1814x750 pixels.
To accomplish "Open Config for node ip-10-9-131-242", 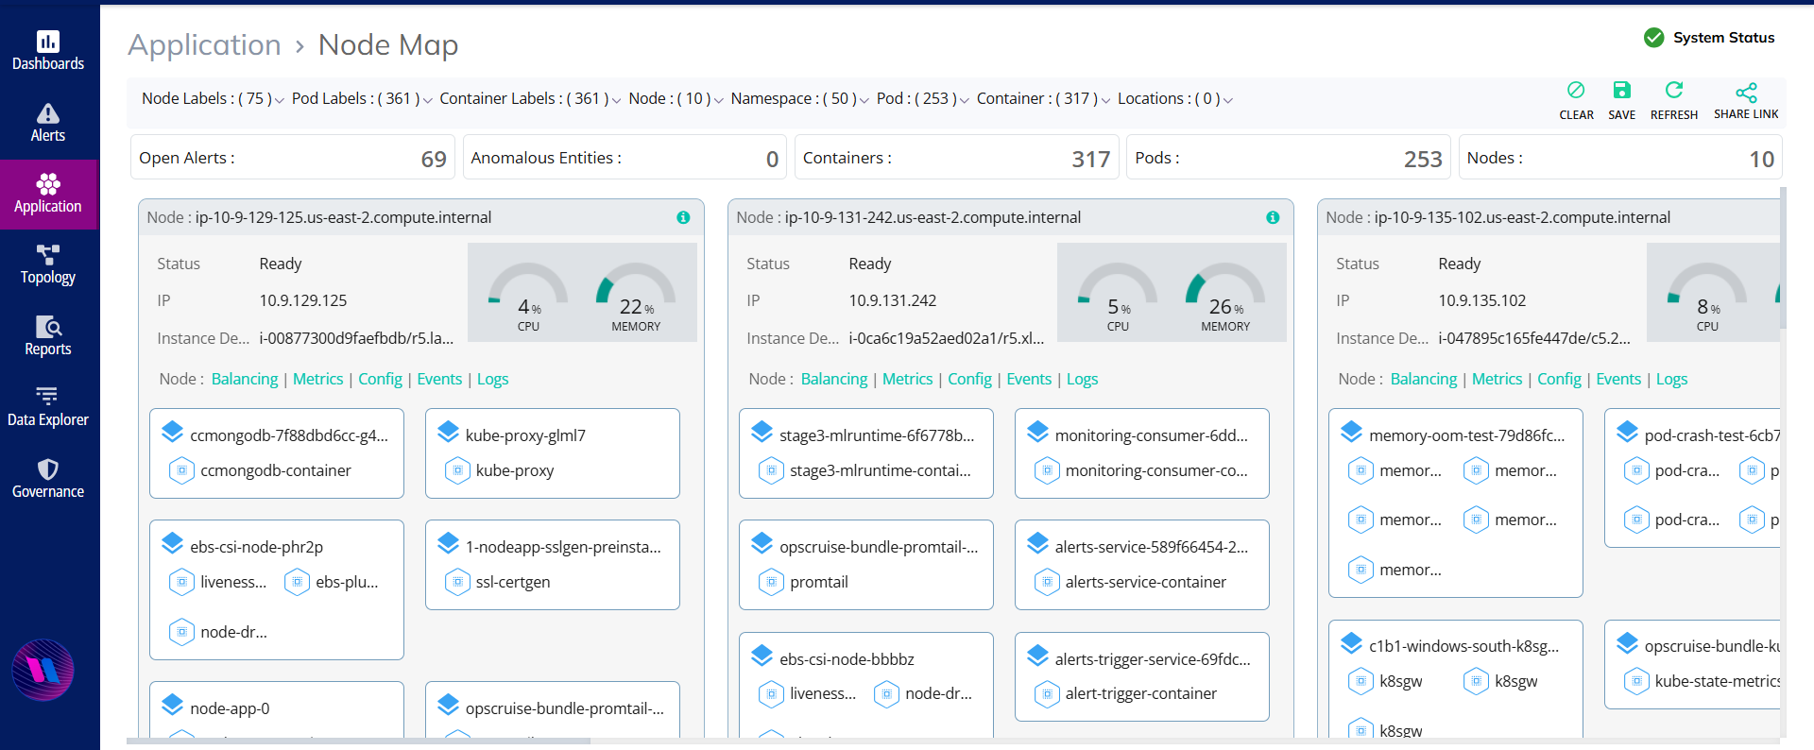I will (x=970, y=379).
